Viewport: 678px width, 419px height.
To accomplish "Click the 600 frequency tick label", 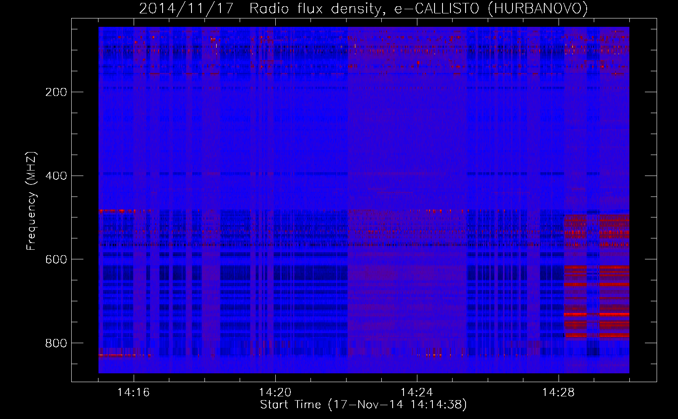I will pyautogui.click(x=56, y=260).
